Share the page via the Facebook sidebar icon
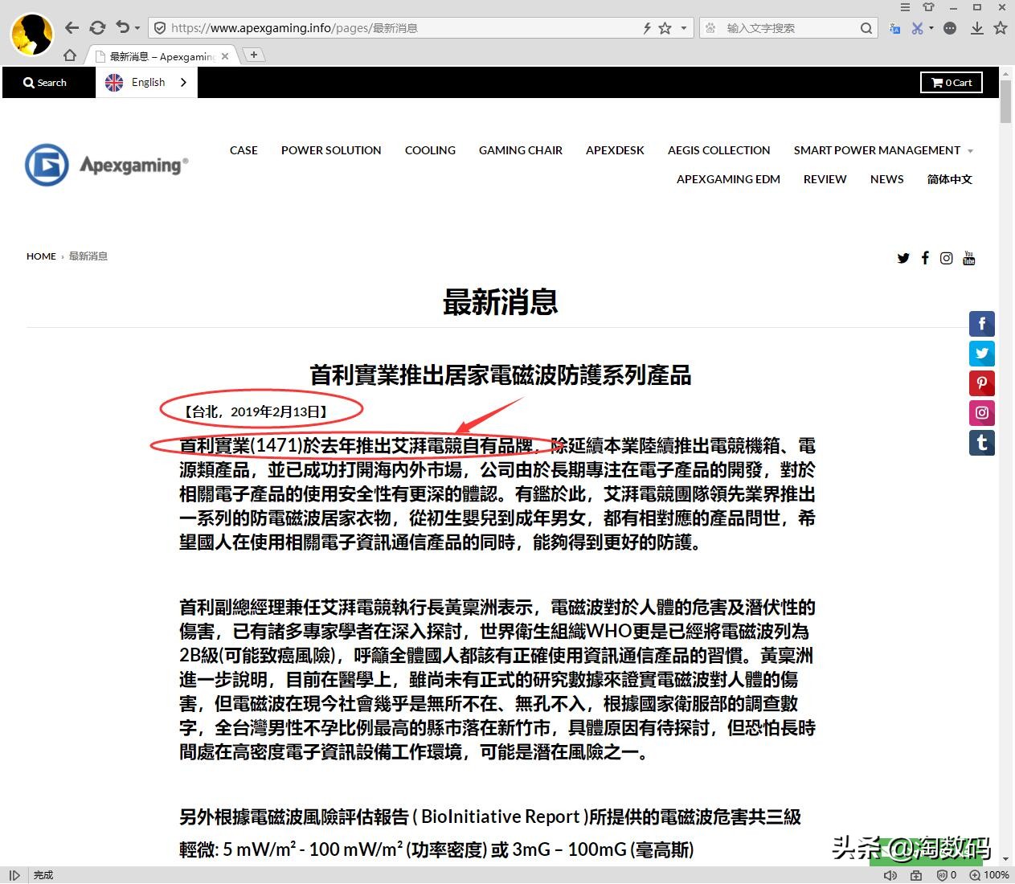The image size is (1015, 884). click(981, 323)
